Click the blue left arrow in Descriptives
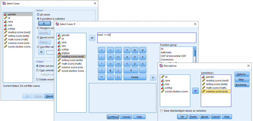The width and height of the screenshot is (253, 121). 196,91
